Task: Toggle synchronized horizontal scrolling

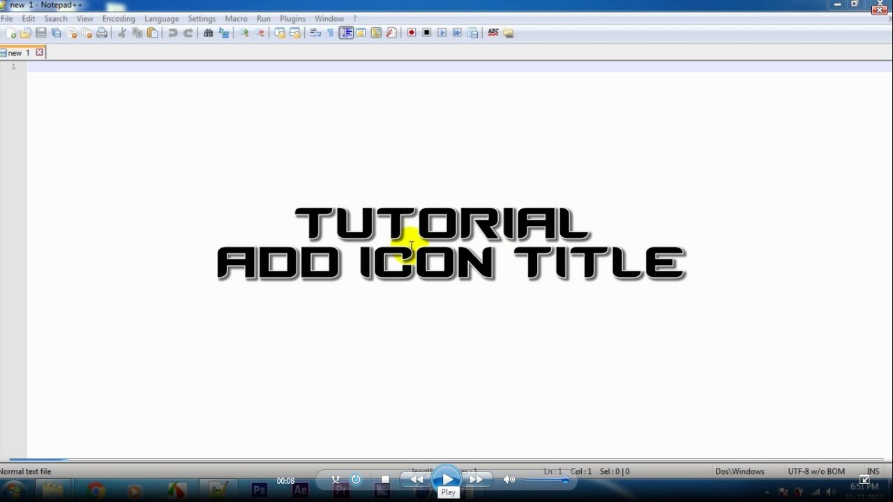Action: click(x=295, y=33)
